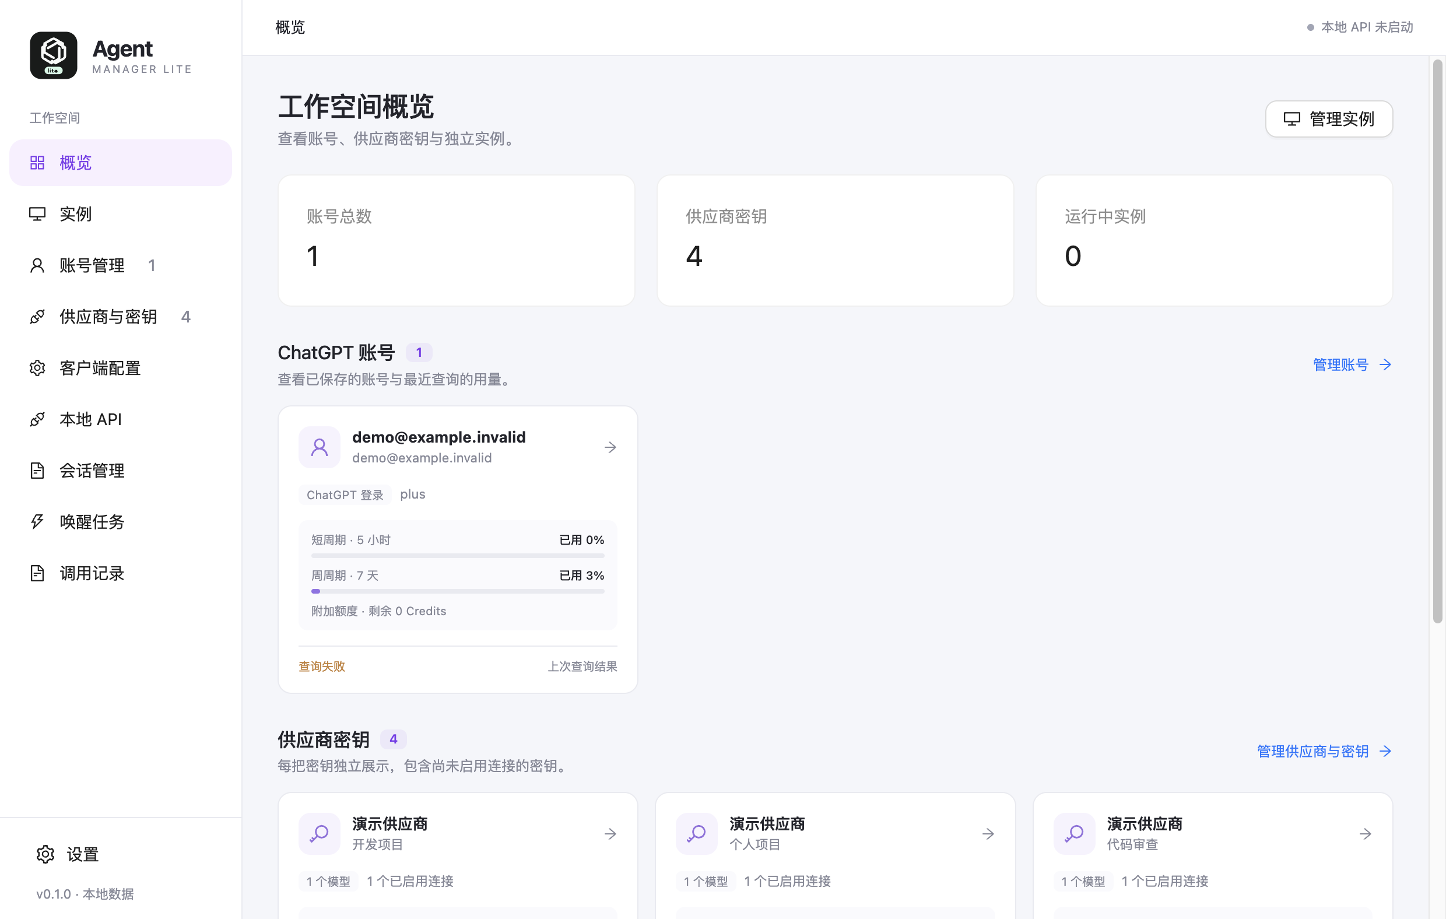The height and width of the screenshot is (919, 1446).
Task: Click the 本地 API 未启动 status text
Action: (1367, 27)
